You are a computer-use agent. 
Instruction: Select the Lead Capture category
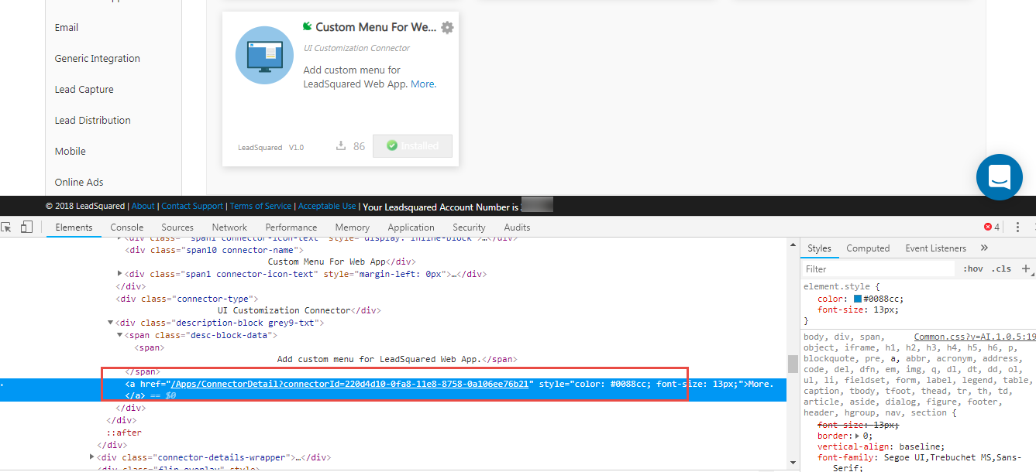(84, 89)
